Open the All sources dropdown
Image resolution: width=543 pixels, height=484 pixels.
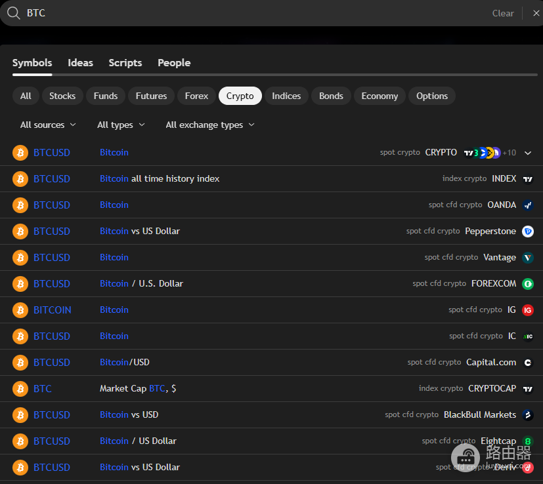click(x=48, y=125)
